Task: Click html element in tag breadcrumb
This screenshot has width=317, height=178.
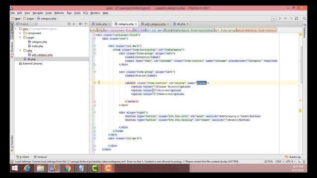Action: pyautogui.click(x=93, y=30)
